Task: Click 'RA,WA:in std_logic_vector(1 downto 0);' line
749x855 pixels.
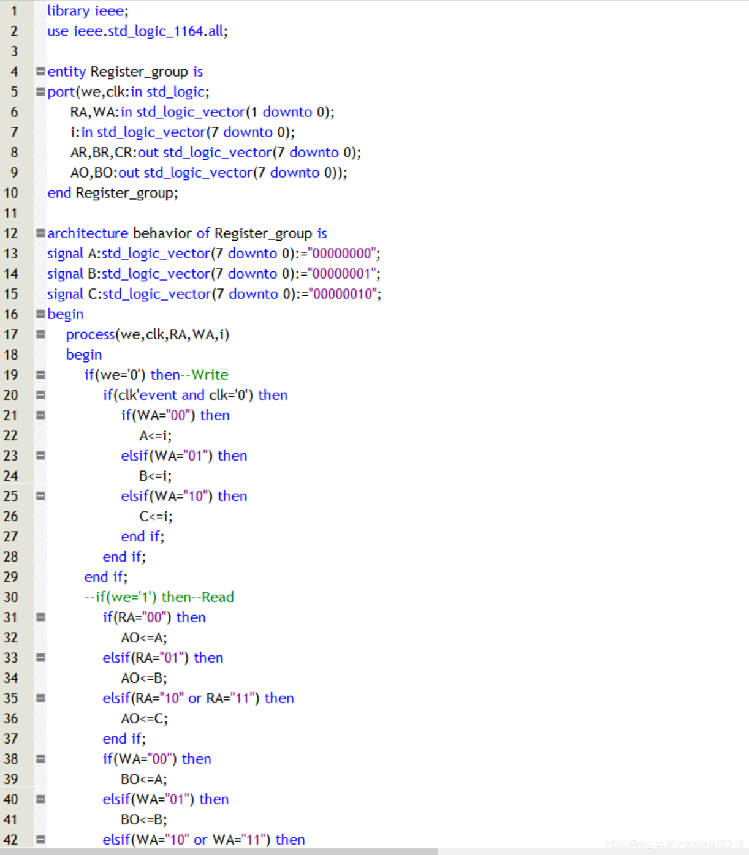Action: point(202,112)
